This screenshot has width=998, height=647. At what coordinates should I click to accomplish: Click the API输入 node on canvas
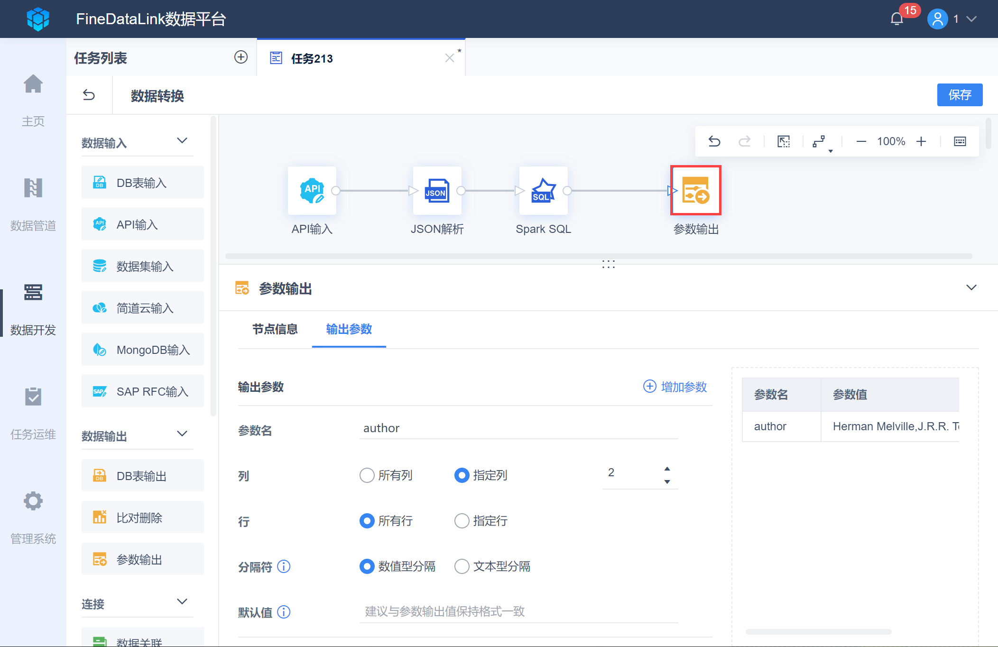coord(312,191)
